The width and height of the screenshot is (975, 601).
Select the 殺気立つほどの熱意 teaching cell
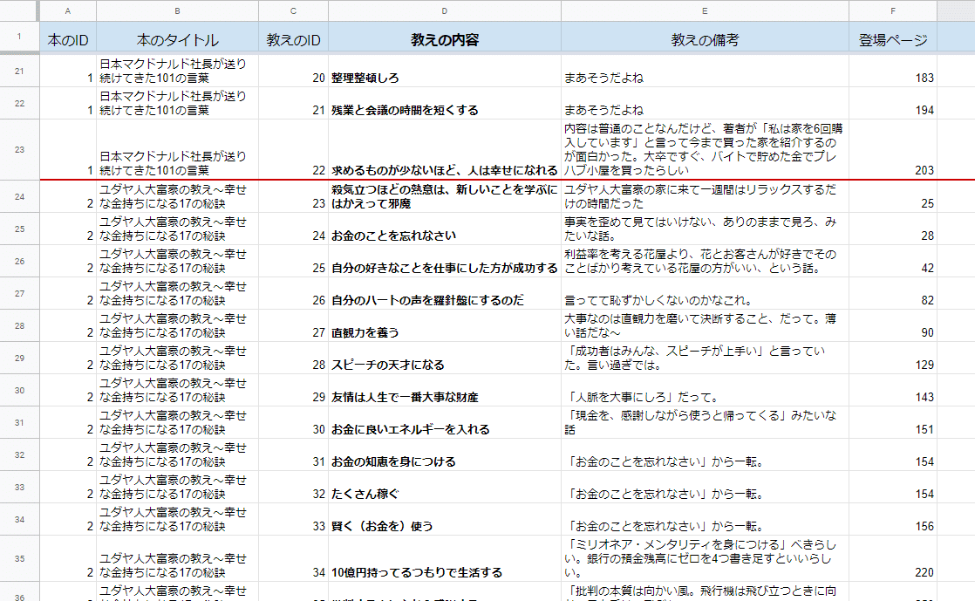[445, 196]
